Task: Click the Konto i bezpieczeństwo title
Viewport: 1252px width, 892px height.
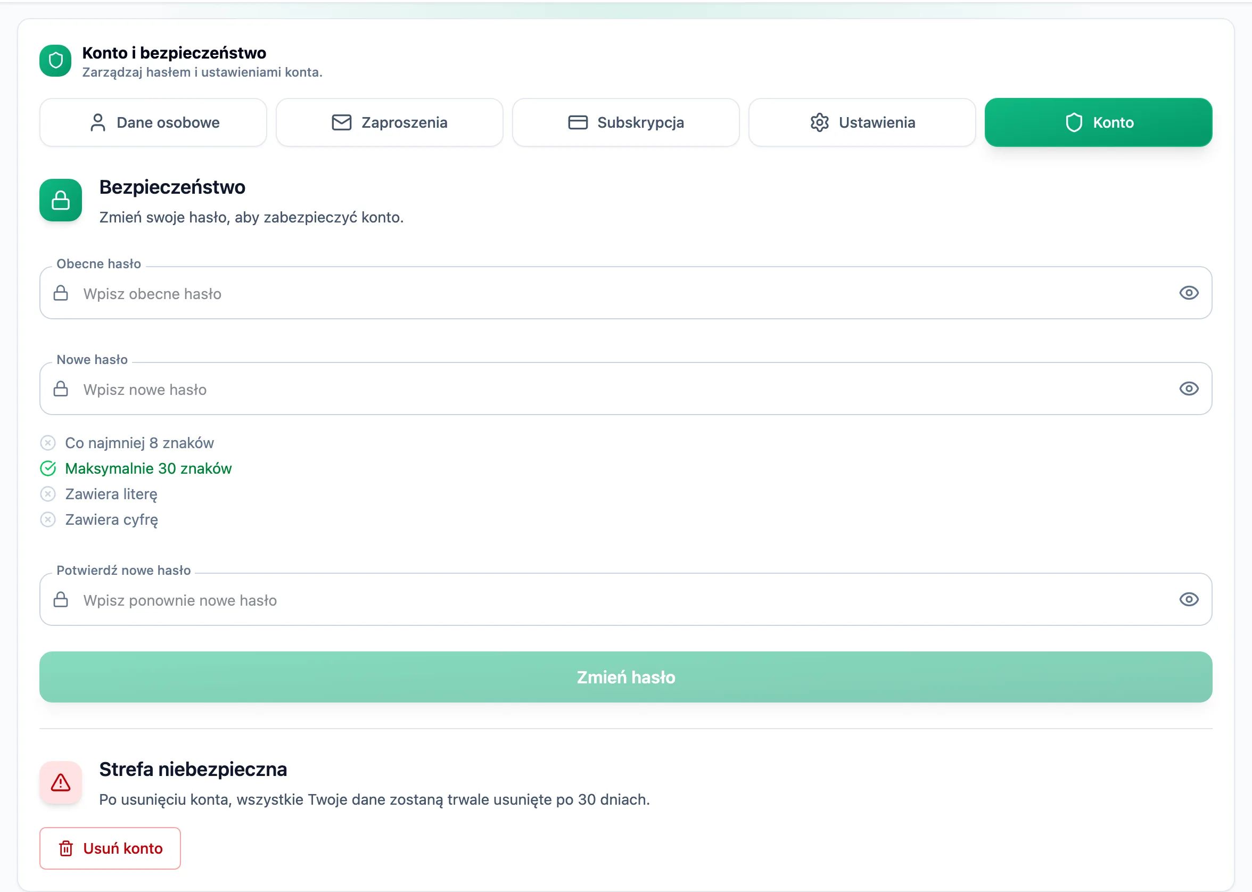Action: 174,53
